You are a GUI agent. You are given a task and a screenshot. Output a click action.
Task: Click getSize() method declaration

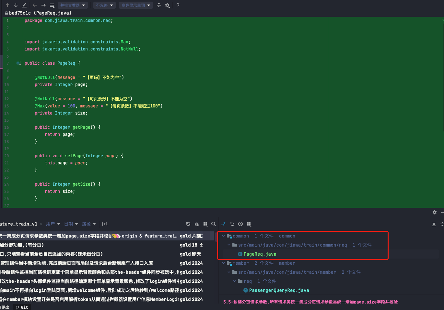click(x=67, y=184)
